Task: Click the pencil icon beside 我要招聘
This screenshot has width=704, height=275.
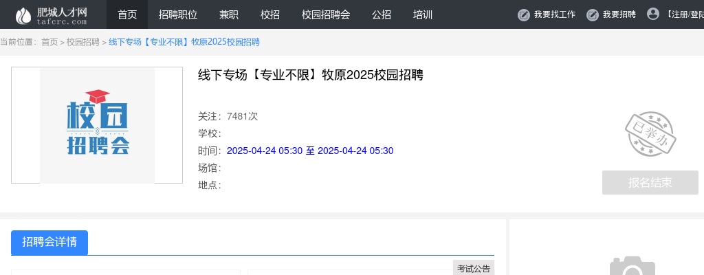Action: click(x=592, y=14)
